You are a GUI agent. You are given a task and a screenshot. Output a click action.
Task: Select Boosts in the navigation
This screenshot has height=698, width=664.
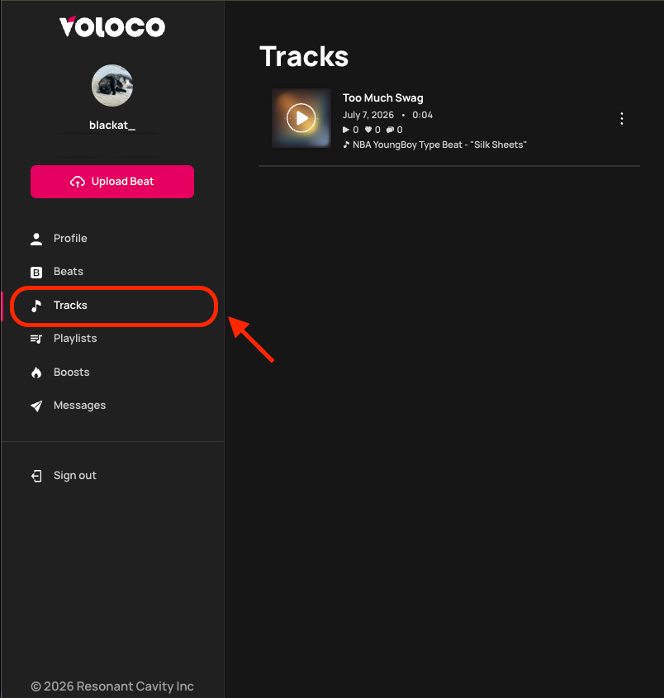72,372
